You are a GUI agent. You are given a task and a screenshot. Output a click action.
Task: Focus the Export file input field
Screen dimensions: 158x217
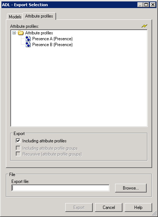pos(60,188)
